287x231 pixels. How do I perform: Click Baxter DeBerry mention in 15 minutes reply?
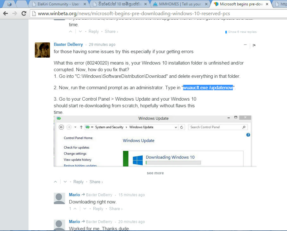pos(99,195)
